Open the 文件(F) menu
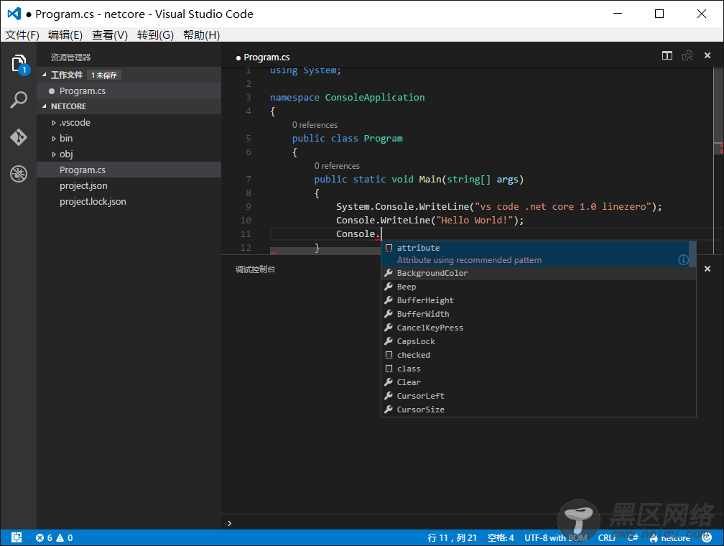Viewport: 724px width, 546px height. (22, 35)
